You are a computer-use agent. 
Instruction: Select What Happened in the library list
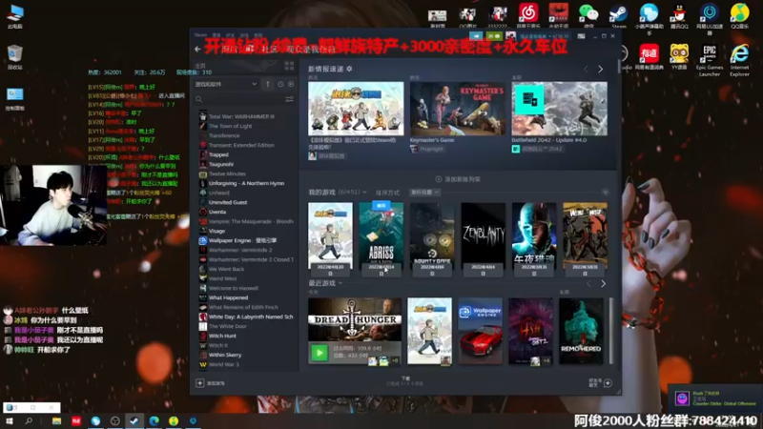pyautogui.click(x=228, y=297)
